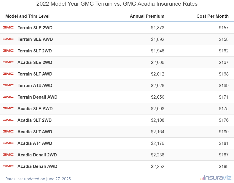Viewport: 234px width, 183px height.
Task: Click the $2,050 annual premium value
Action: point(158,97)
